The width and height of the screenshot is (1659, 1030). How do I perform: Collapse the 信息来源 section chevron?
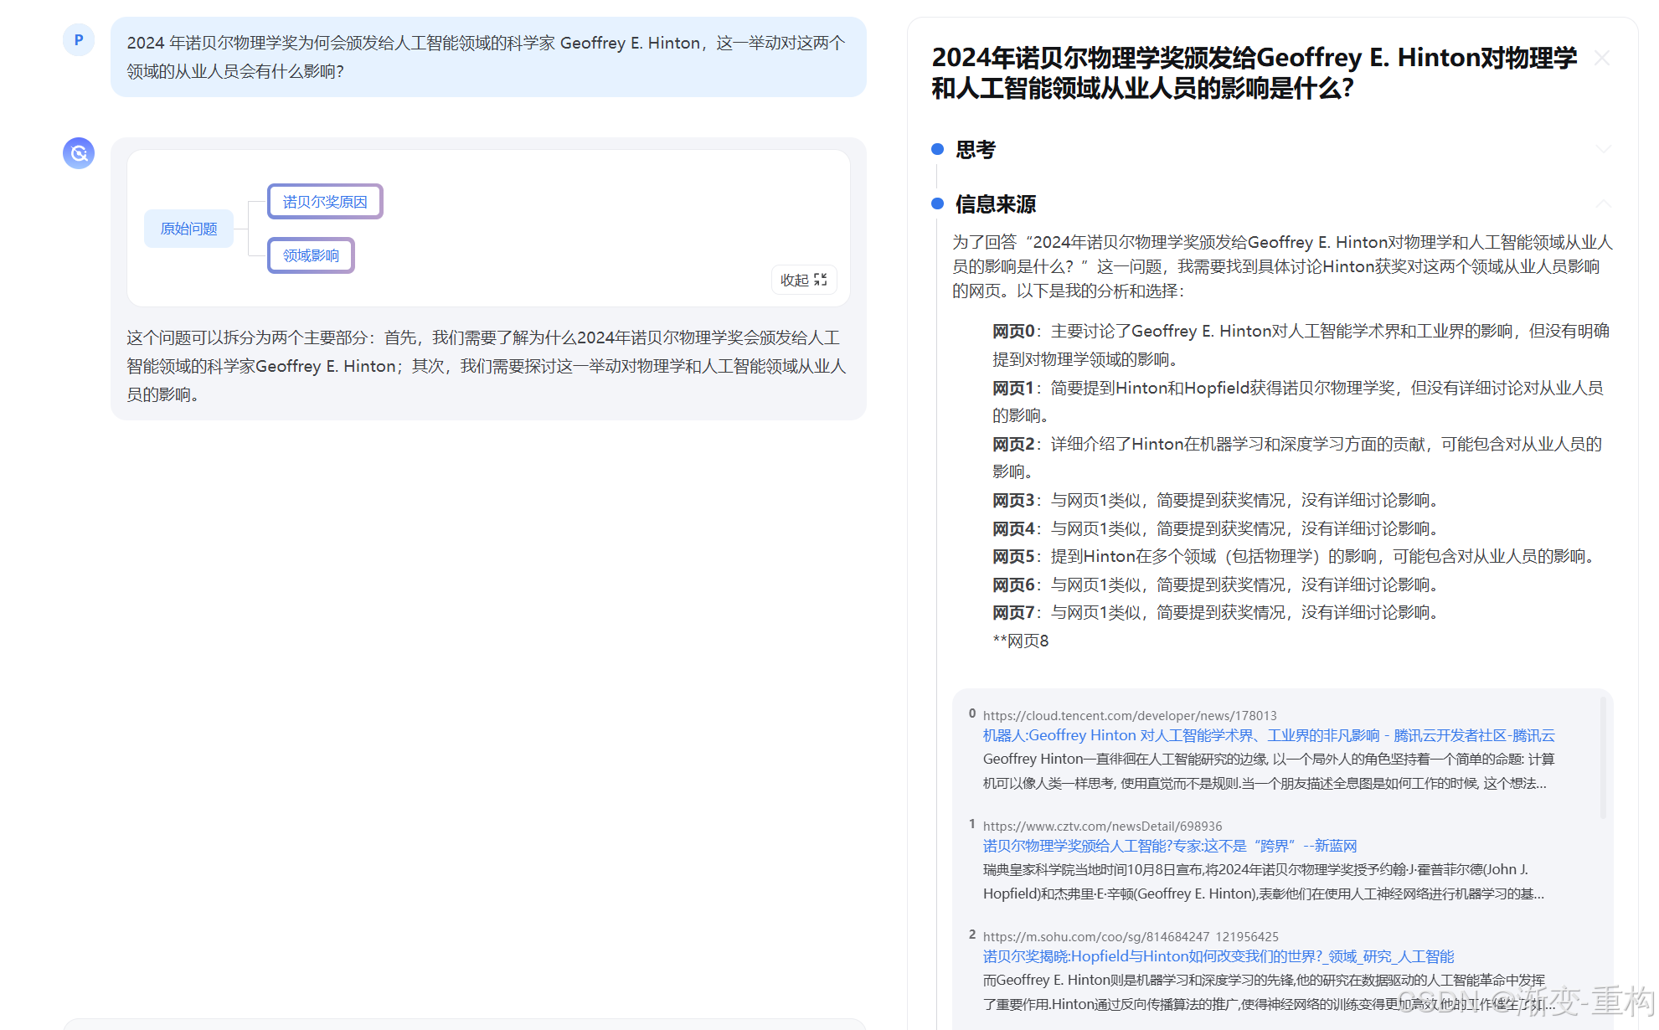pos(1603,203)
